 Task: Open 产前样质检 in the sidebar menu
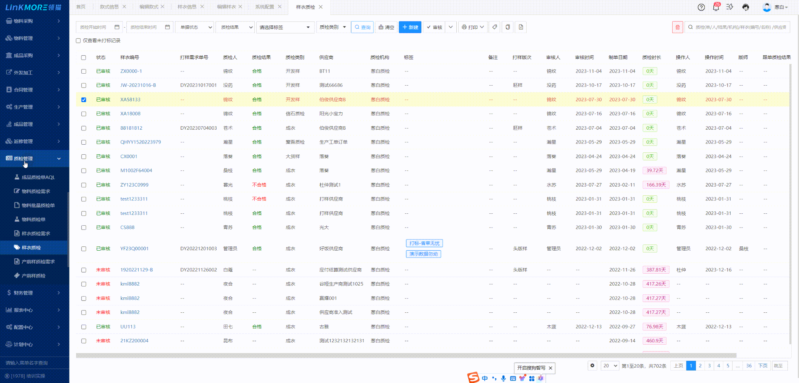(33, 276)
